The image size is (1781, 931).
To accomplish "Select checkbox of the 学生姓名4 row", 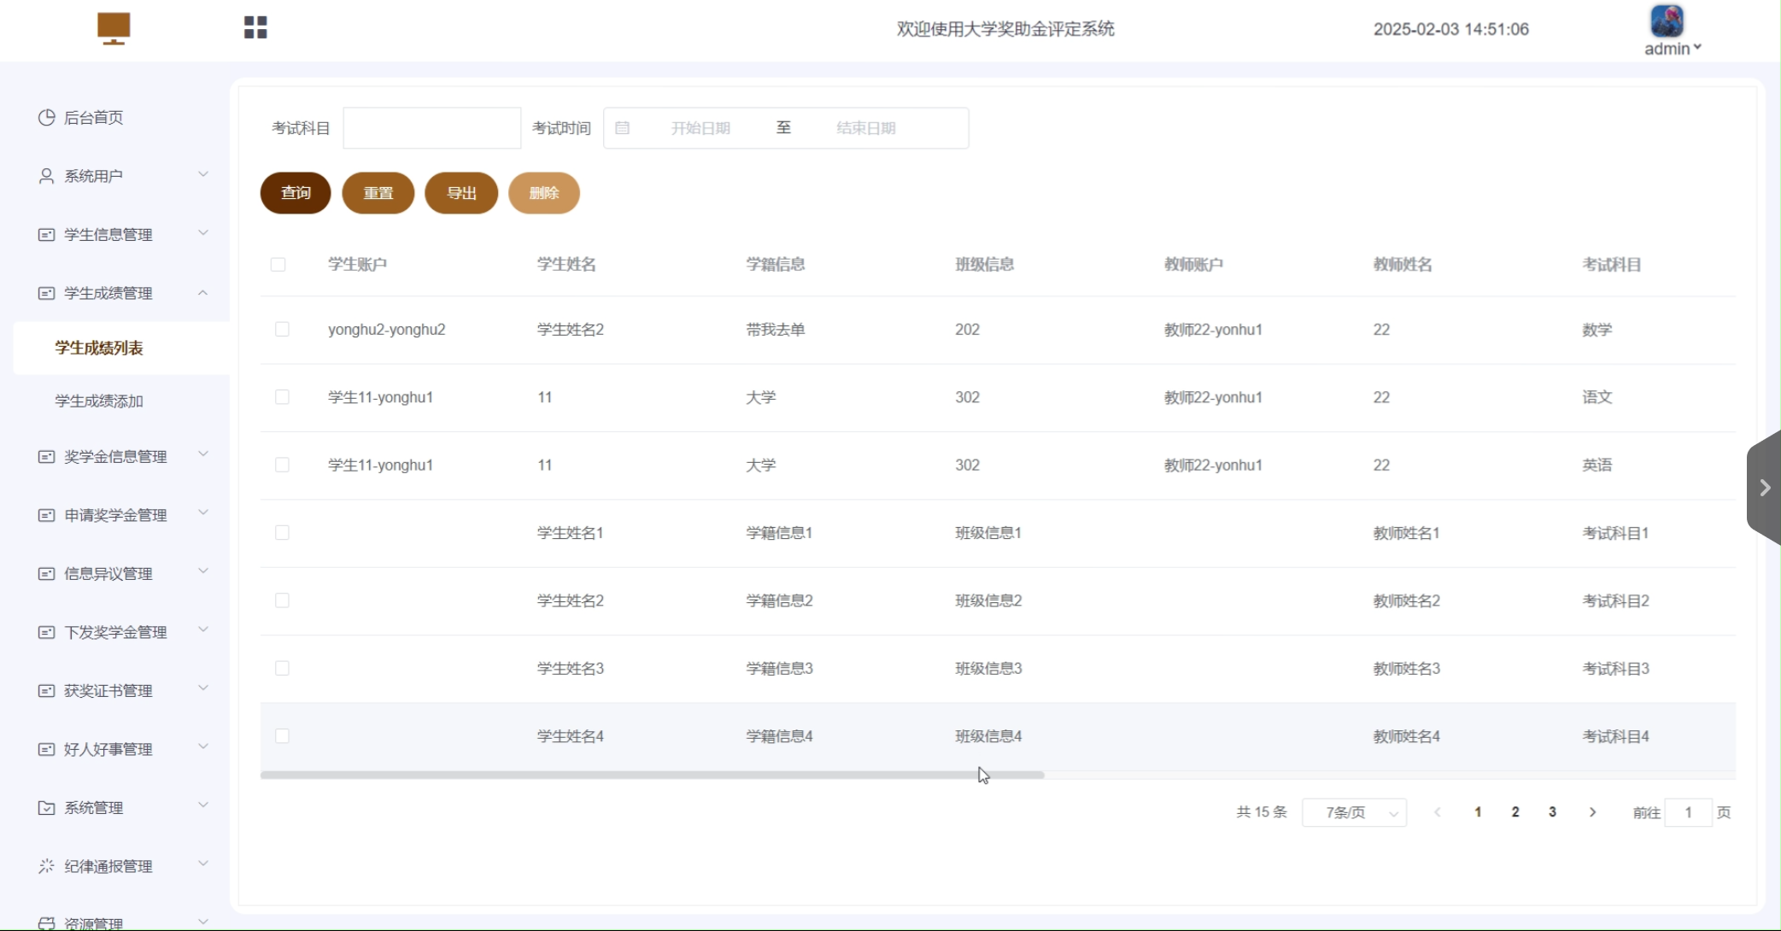I will [282, 736].
